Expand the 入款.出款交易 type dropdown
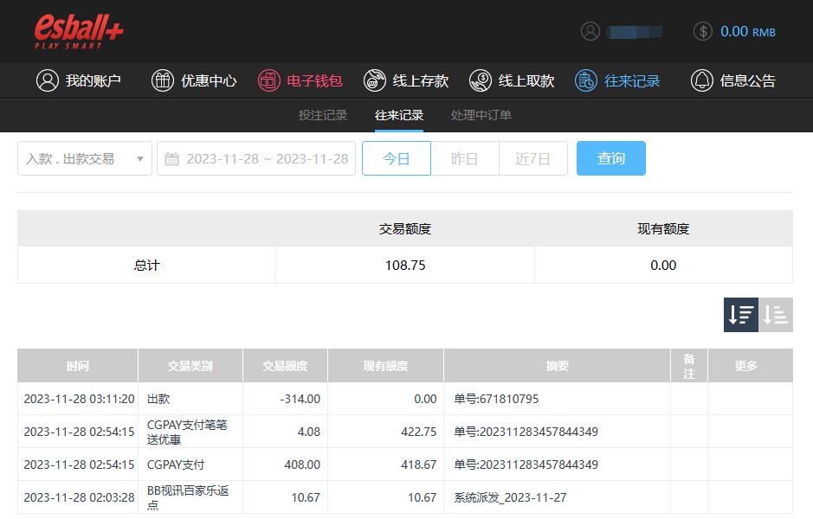Viewport: 813px width, 519px height. [x=85, y=158]
